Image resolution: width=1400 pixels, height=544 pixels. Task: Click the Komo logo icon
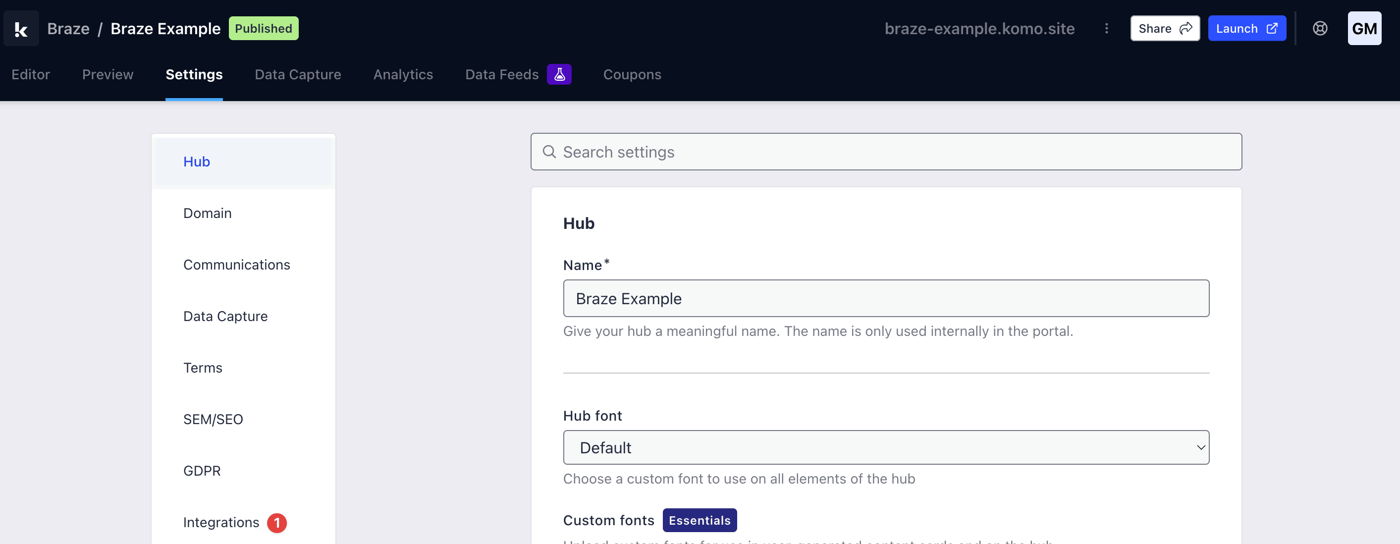click(21, 28)
